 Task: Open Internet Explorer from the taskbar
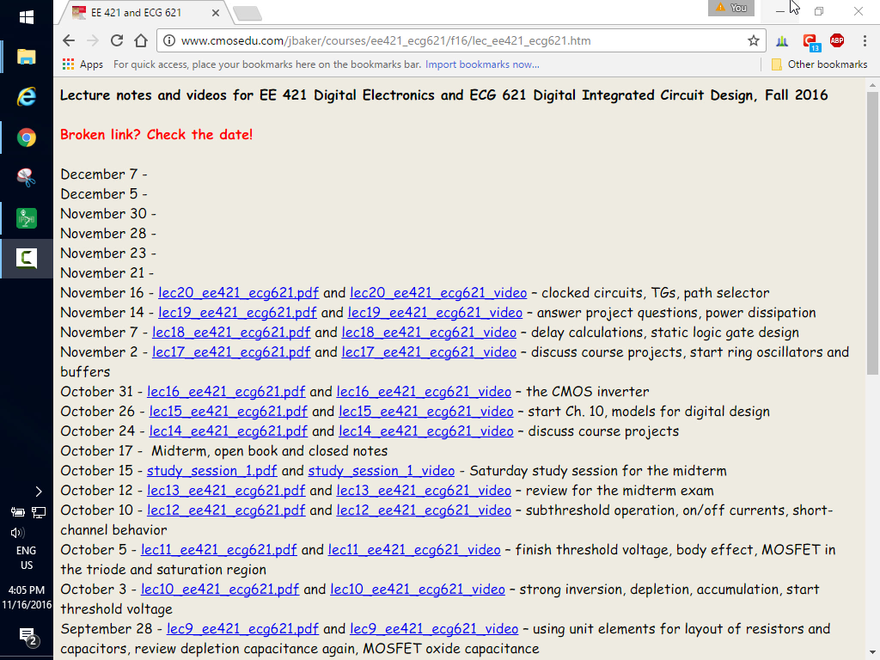coord(27,97)
